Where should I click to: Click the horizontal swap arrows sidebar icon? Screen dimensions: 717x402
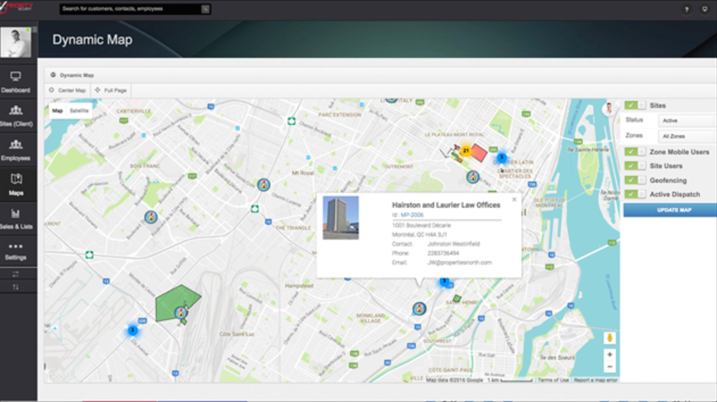(16, 274)
